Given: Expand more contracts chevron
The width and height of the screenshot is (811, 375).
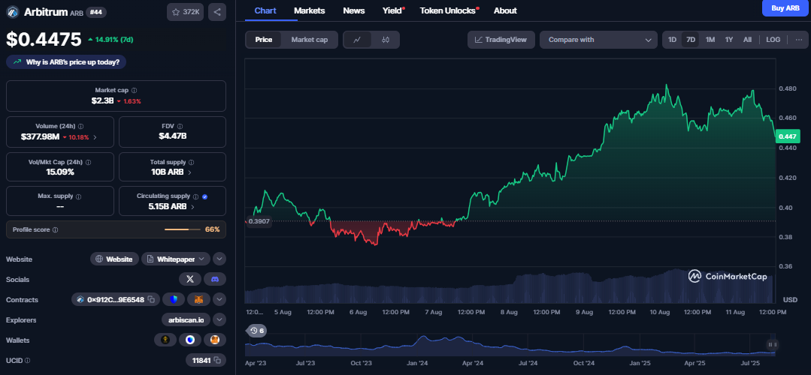Looking at the screenshot, I should click(219, 299).
